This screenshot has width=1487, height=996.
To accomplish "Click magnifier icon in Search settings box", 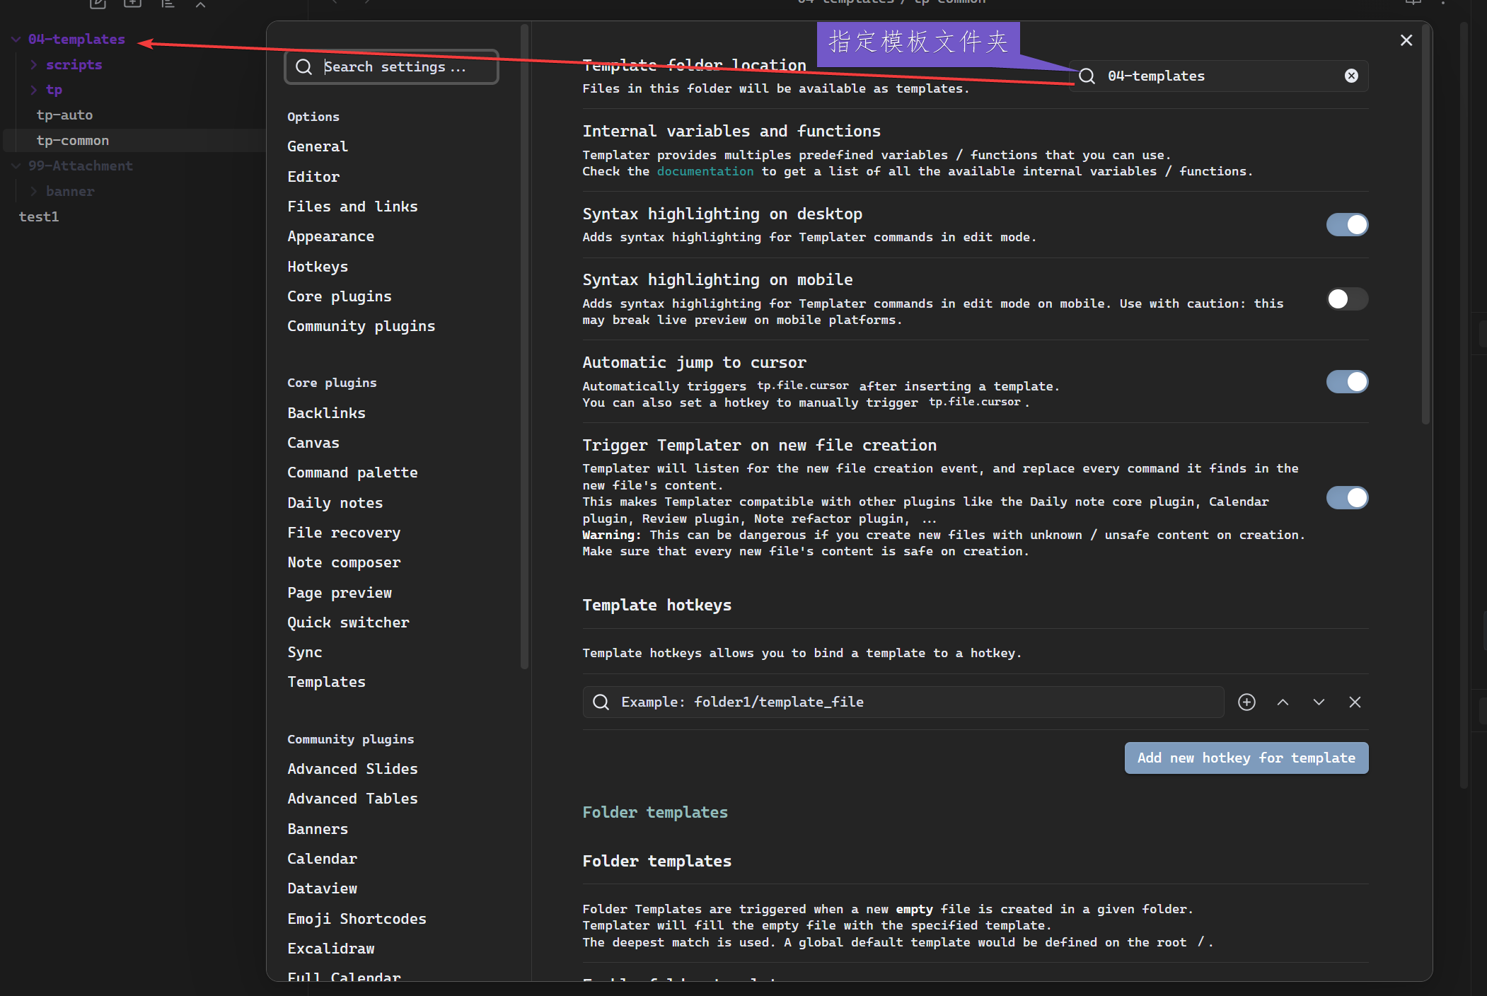I will [304, 66].
